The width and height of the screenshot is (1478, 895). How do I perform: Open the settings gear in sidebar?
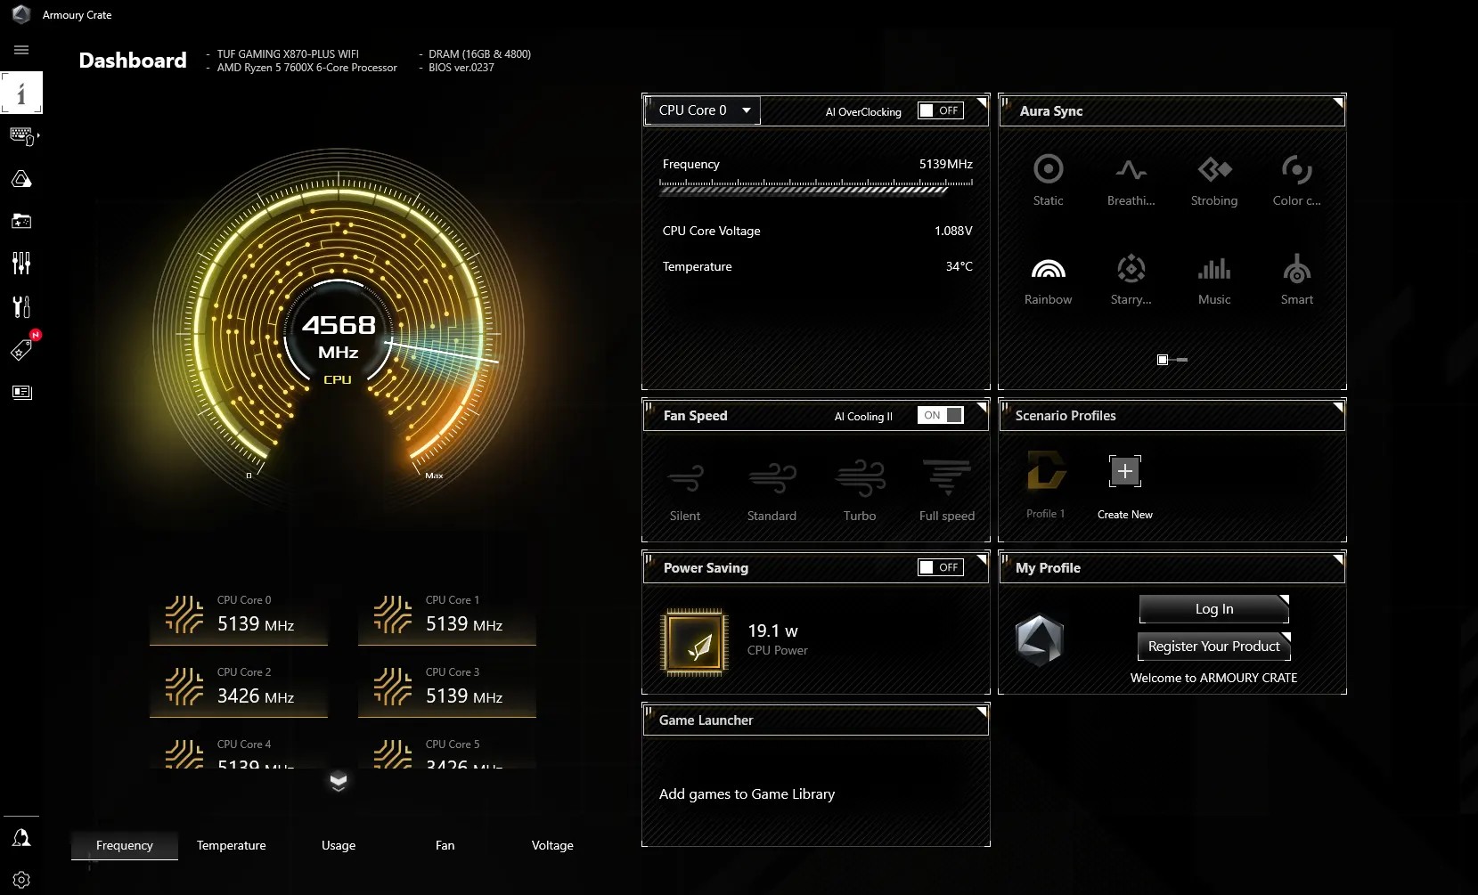point(21,880)
